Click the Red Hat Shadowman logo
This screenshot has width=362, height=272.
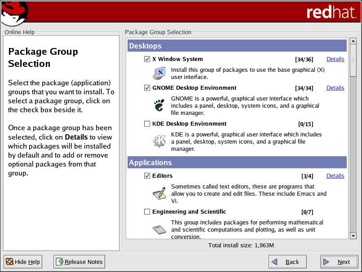click(x=13, y=13)
